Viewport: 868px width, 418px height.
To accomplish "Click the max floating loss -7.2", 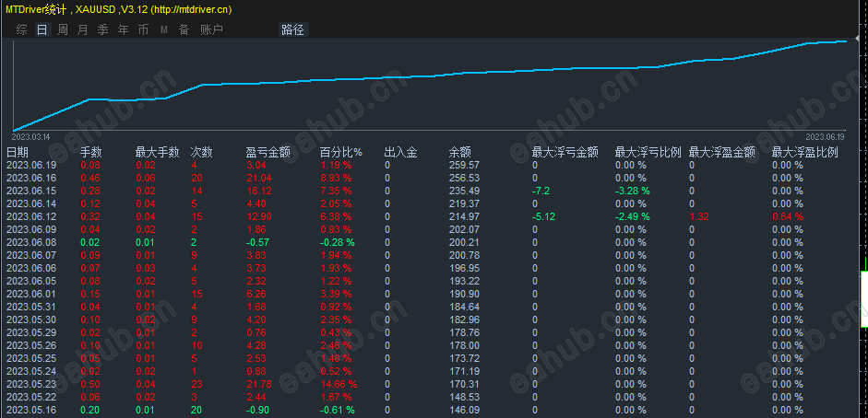I will tap(541, 191).
